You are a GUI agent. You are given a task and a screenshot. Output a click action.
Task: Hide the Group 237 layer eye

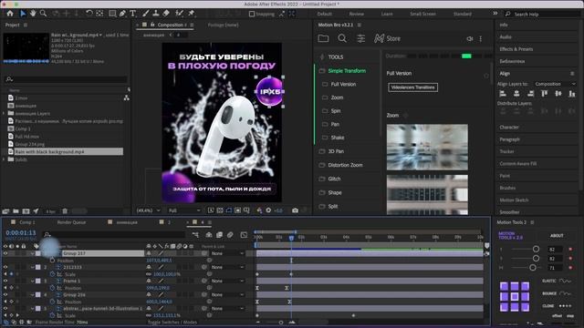(x=5, y=253)
